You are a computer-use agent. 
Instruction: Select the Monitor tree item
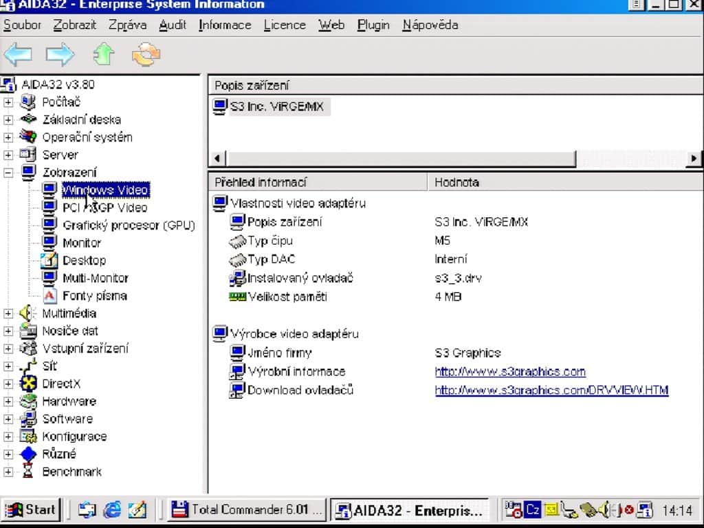[x=82, y=243]
